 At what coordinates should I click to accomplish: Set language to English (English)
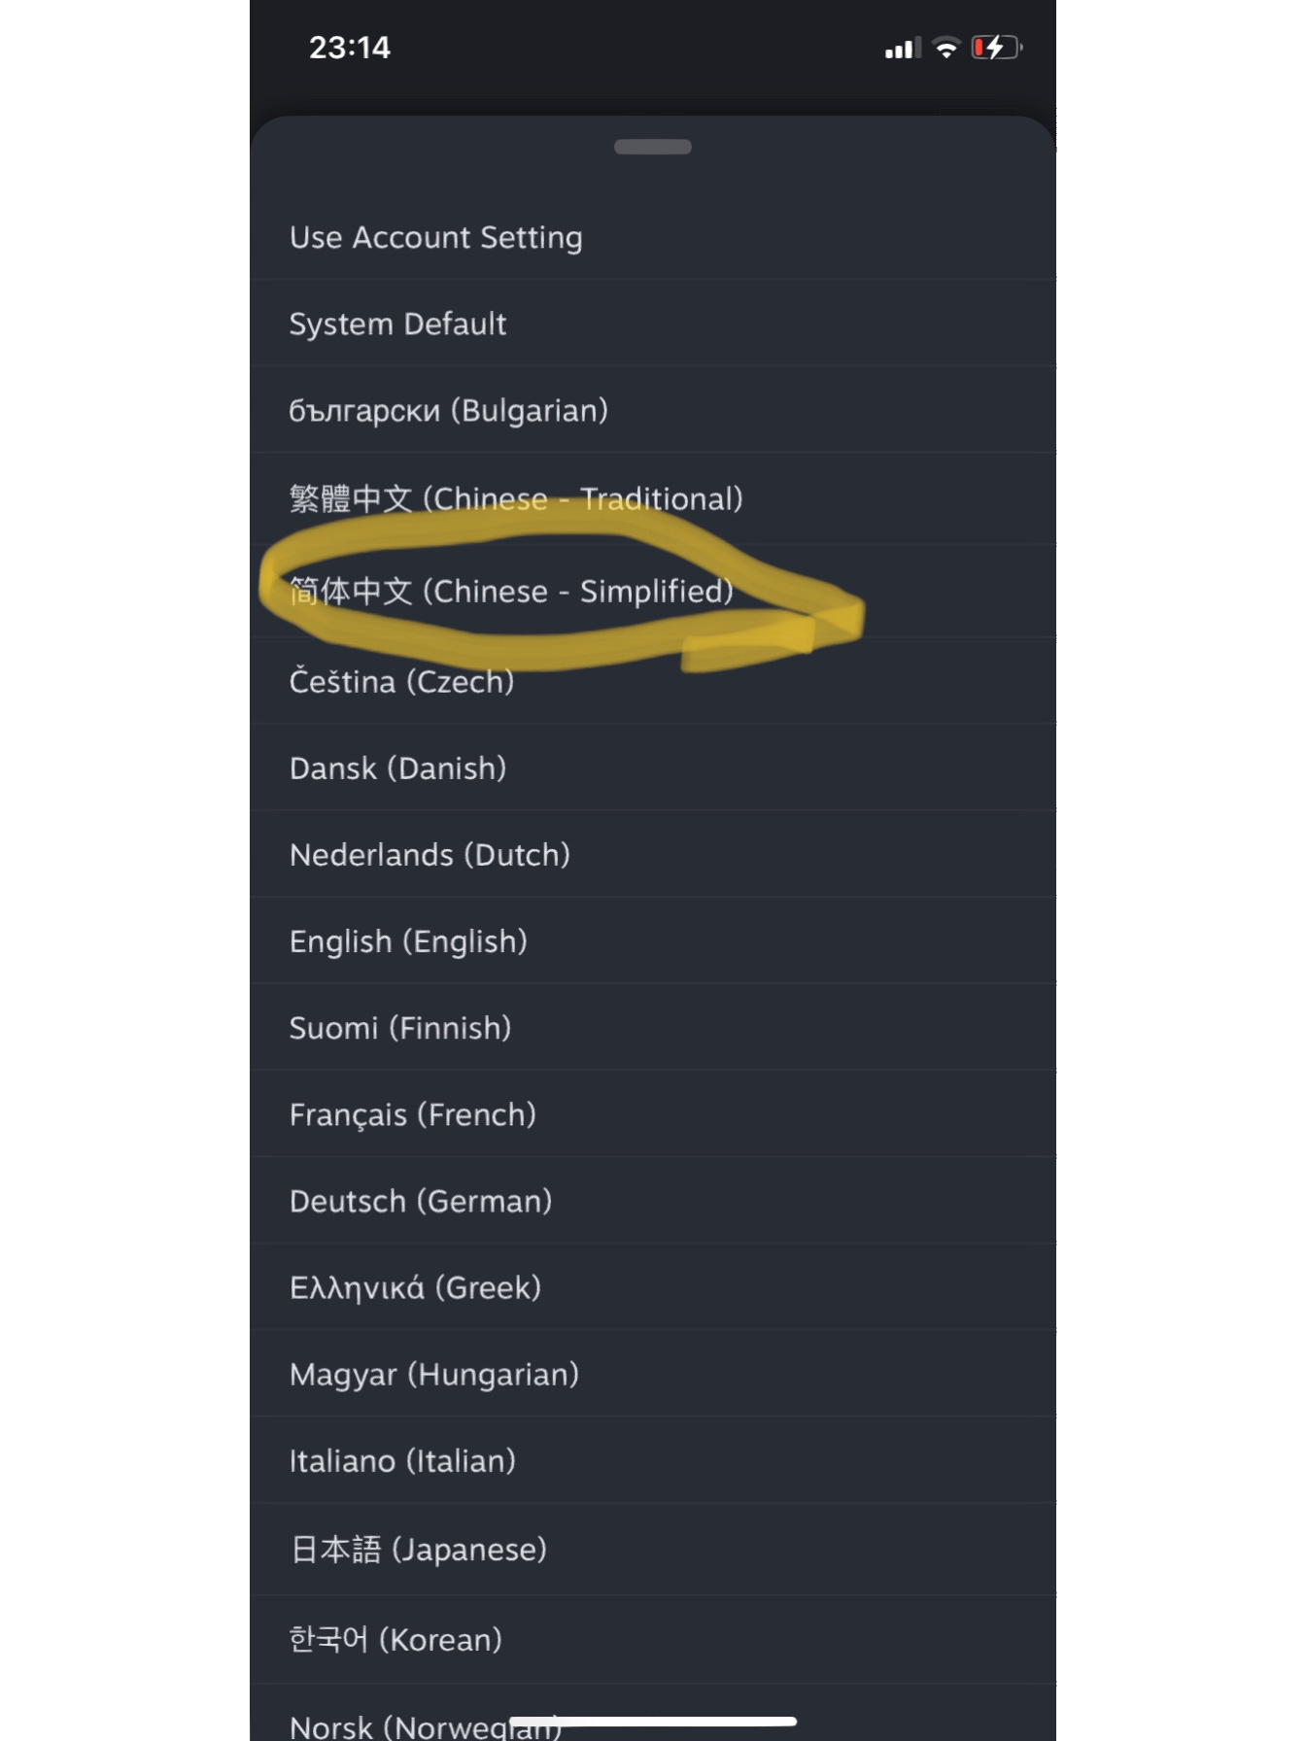point(653,940)
